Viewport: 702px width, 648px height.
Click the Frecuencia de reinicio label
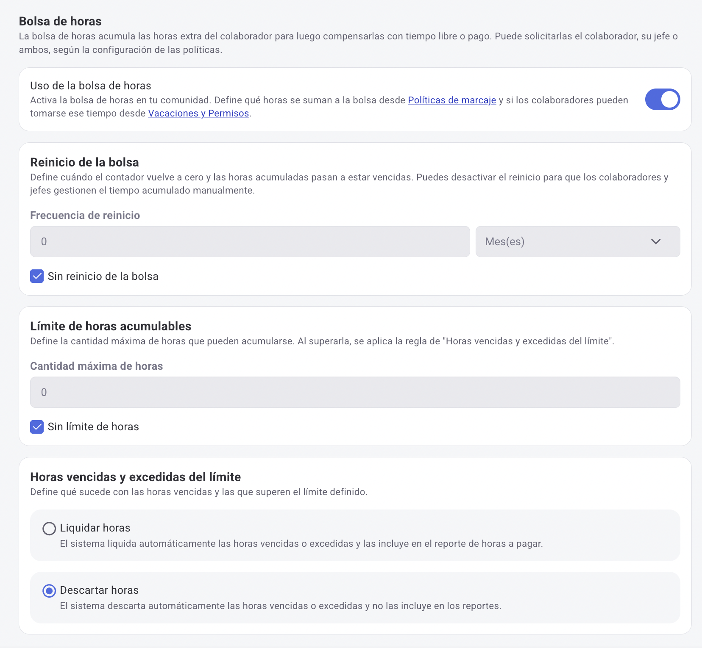[85, 215]
